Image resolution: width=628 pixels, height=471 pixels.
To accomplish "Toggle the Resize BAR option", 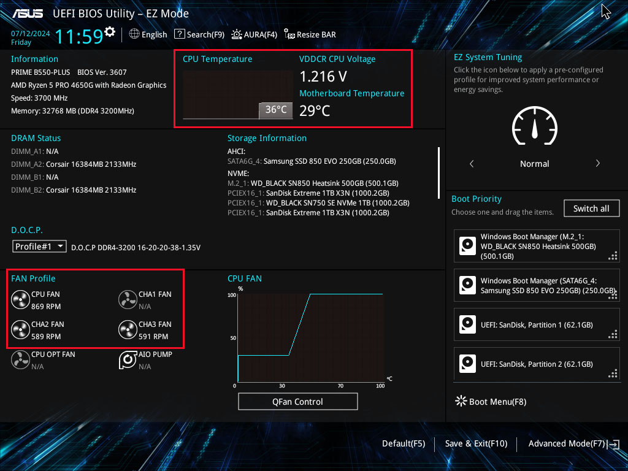I will pos(310,34).
